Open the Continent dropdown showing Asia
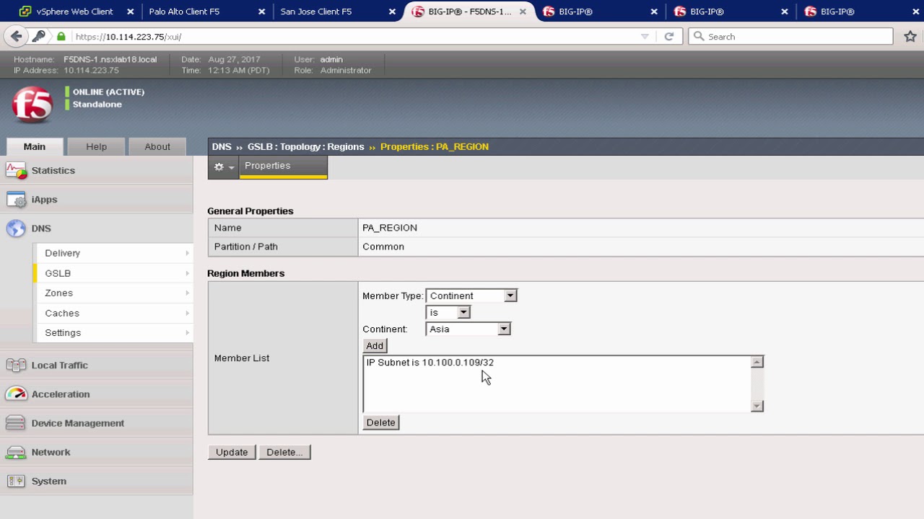The image size is (924, 519). coord(468,329)
